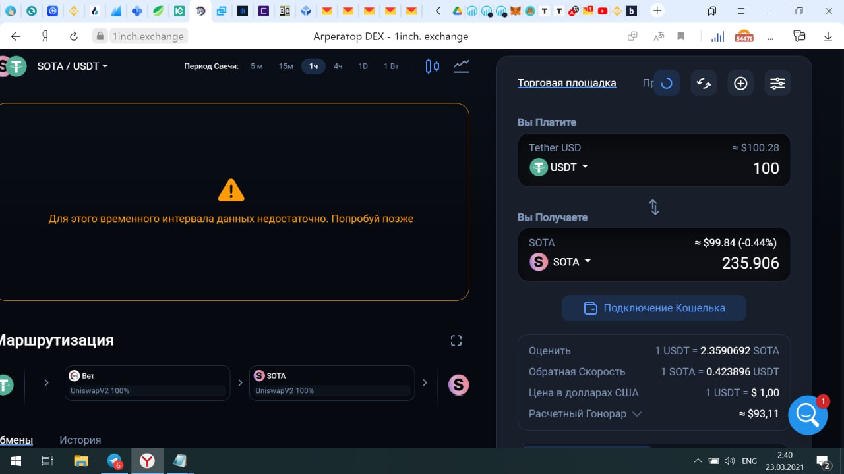Open swap settings sliders icon

point(777,84)
